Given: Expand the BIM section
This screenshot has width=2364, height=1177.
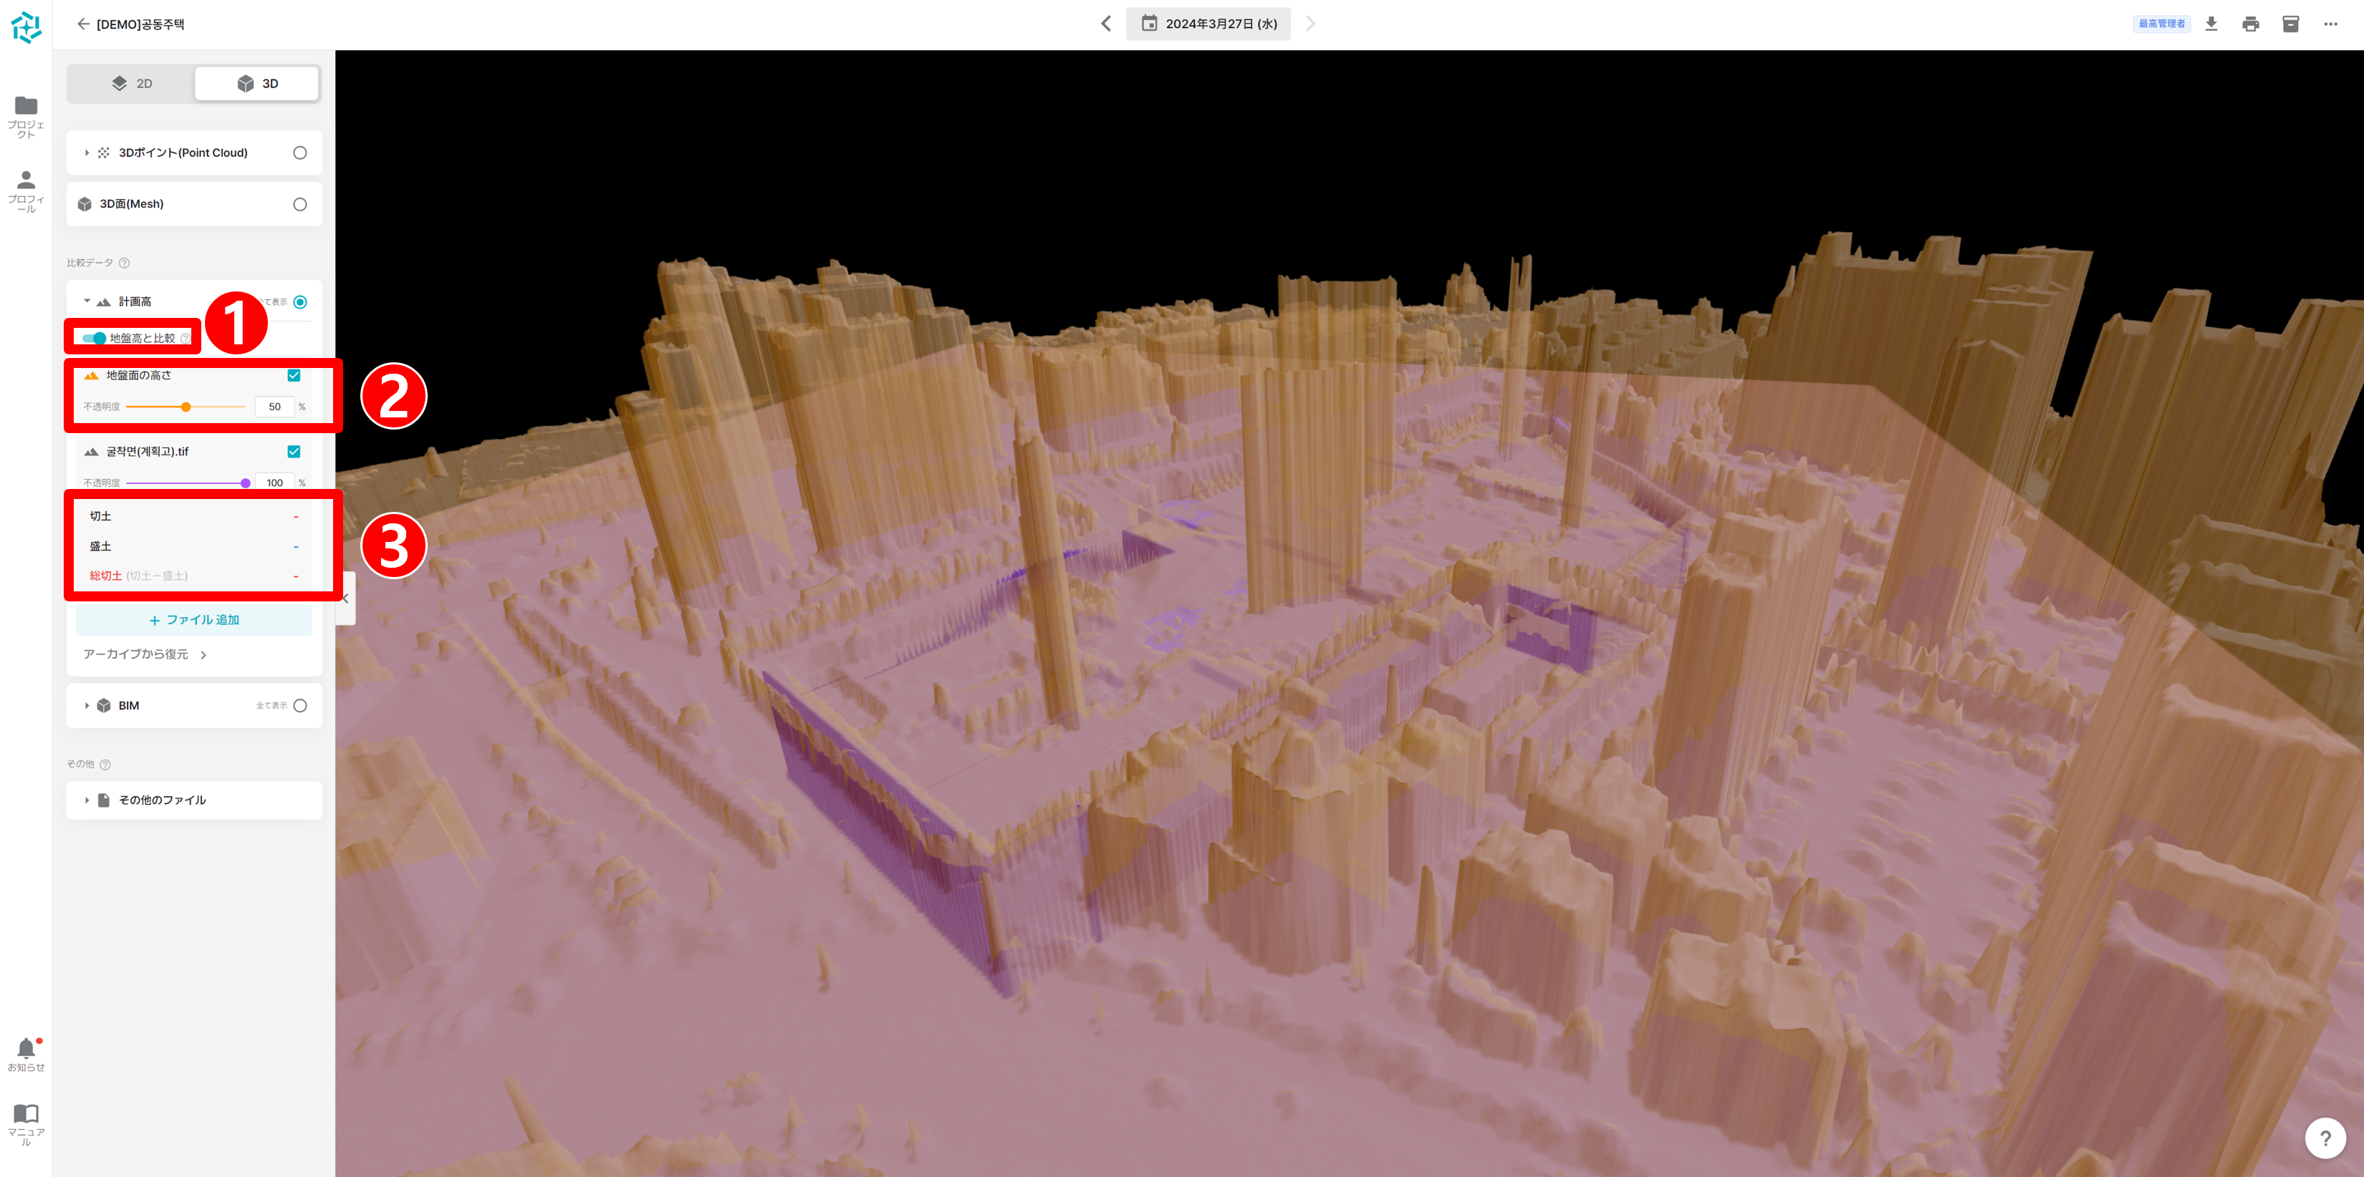Looking at the screenshot, I should tap(87, 705).
